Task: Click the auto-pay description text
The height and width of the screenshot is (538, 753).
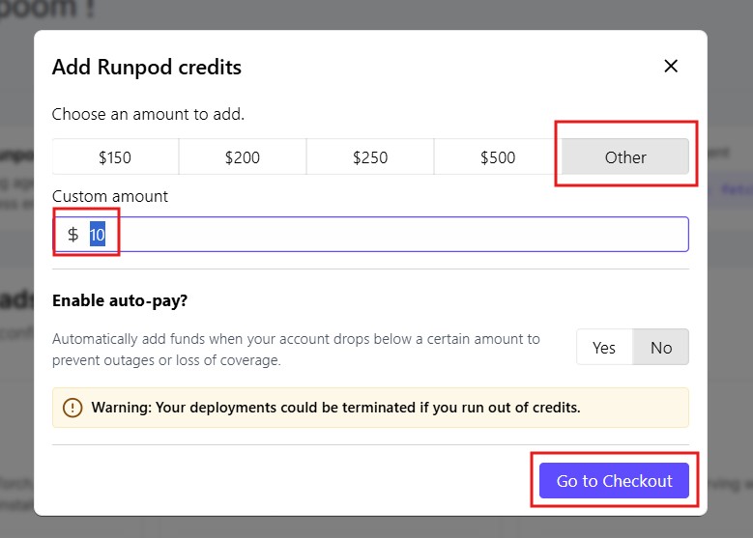Action: (x=296, y=350)
